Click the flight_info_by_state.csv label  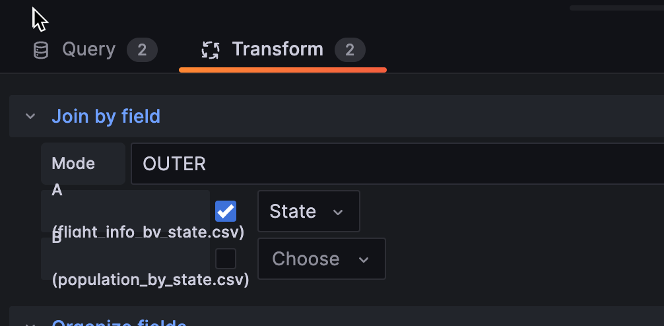(148, 232)
